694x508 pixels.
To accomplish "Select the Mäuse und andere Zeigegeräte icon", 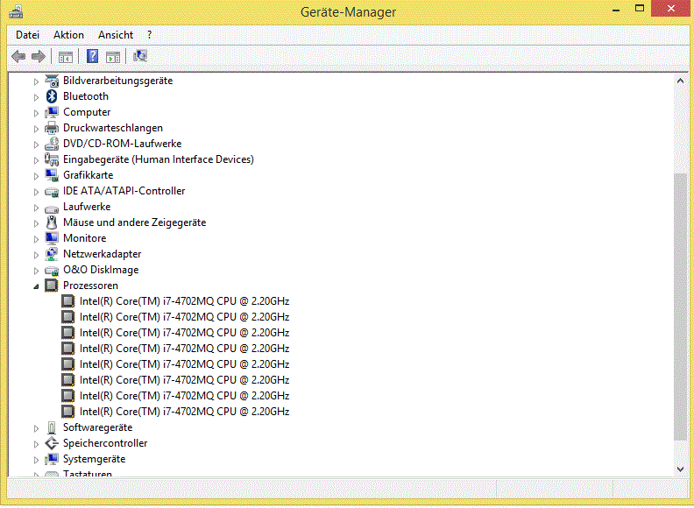I will pyautogui.click(x=52, y=222).
